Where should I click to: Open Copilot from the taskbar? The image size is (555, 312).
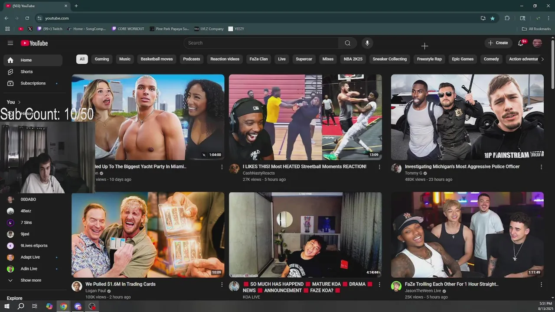pos(49,306)
